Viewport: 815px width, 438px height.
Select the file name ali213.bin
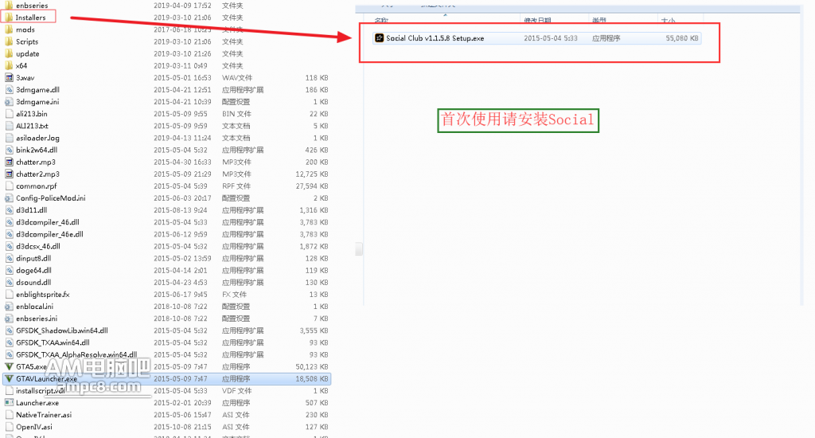[x=32, y=114]
